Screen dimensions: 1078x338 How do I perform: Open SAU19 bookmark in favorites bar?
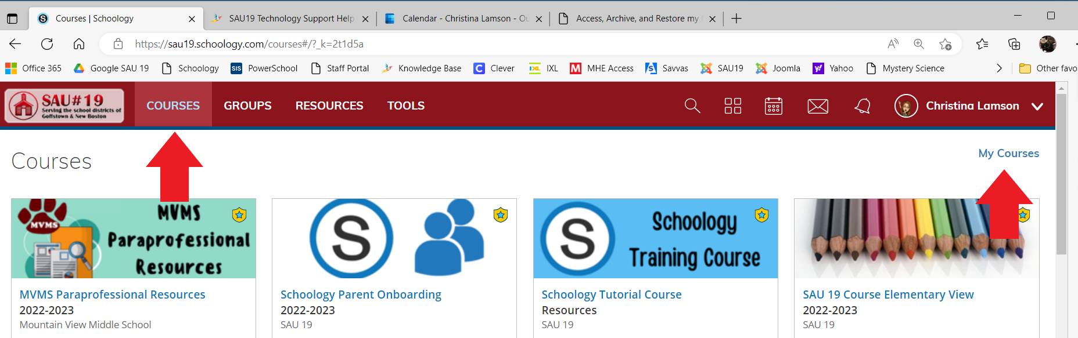point(722,68)
